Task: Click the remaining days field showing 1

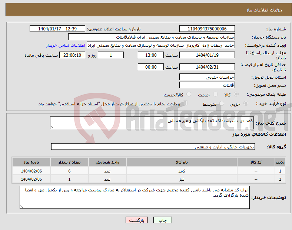Action: pos(111,55)
